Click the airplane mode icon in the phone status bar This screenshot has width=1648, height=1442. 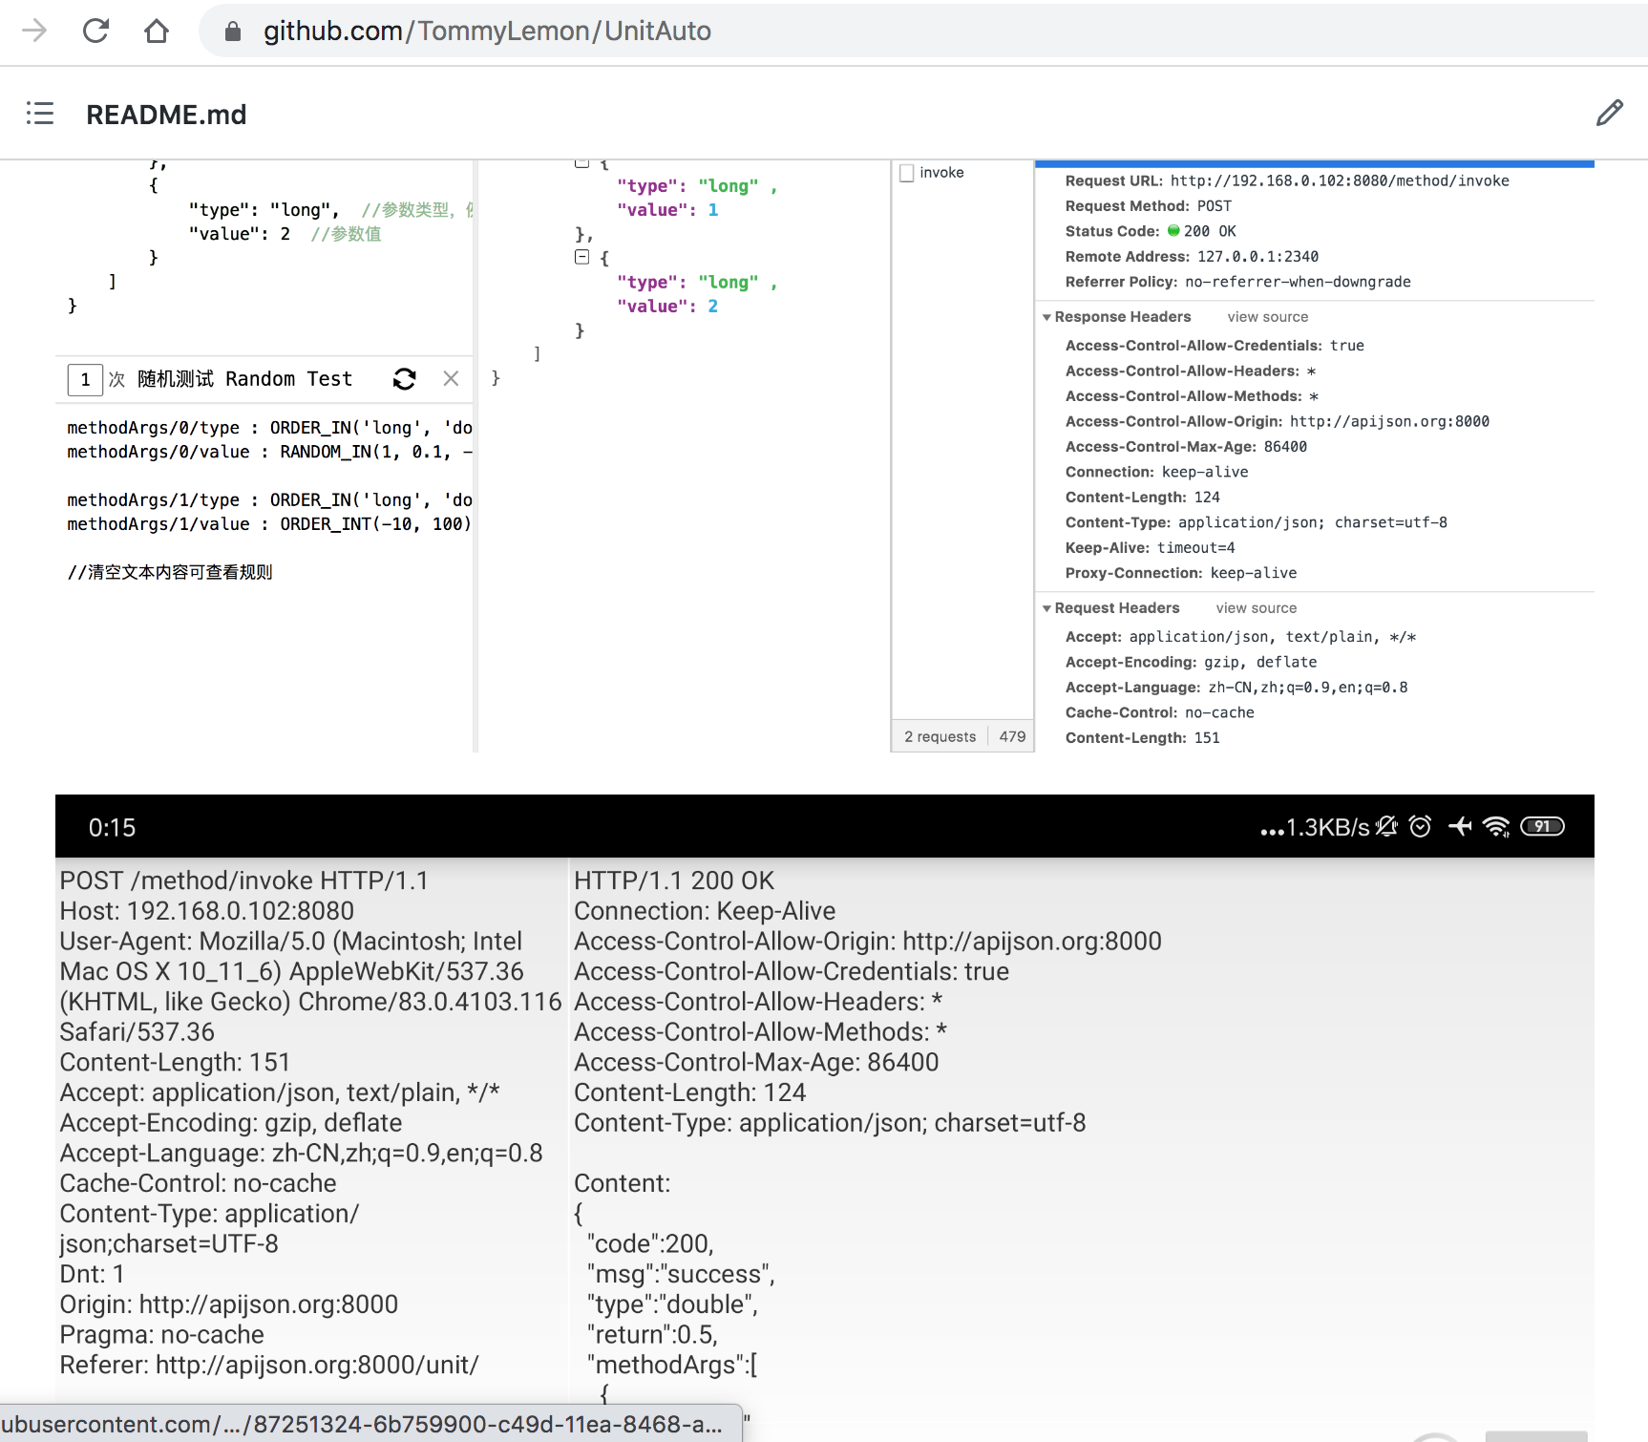click(1460, 826)
